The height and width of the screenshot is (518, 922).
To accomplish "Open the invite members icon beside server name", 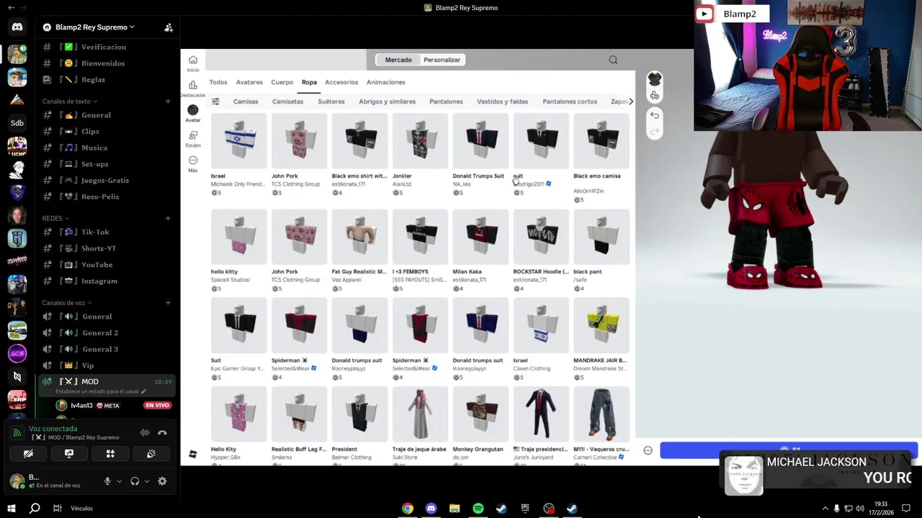I will point(169,27).
